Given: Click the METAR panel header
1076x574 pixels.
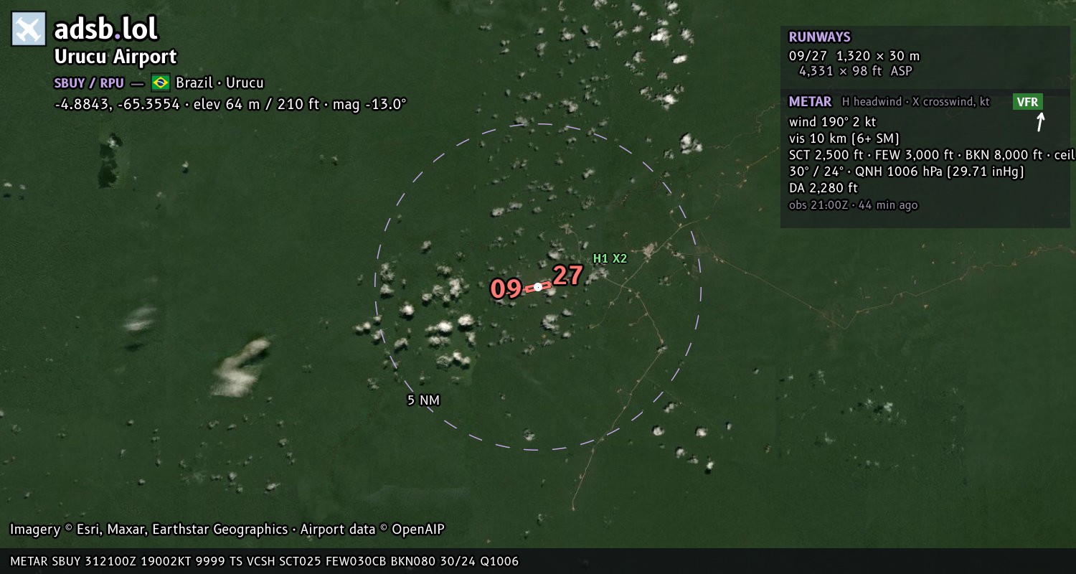Looking at the screenshot, I should [810, 102].
